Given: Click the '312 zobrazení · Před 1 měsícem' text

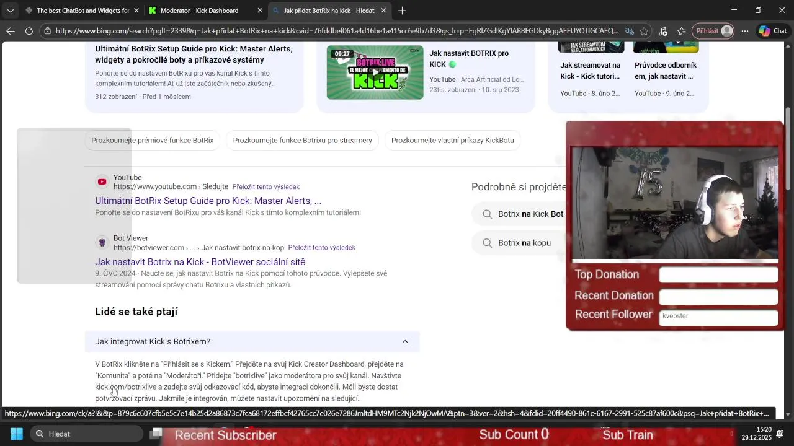Looking at the screenshot, I should click(x=143, y=97).
